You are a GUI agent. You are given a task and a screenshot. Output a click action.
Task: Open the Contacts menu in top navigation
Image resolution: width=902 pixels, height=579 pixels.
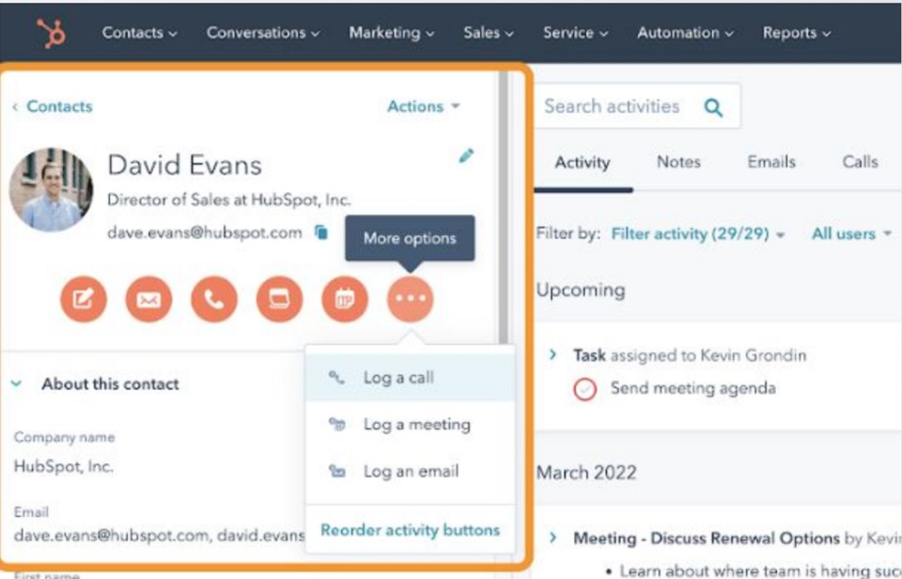[x=139, y=32]
